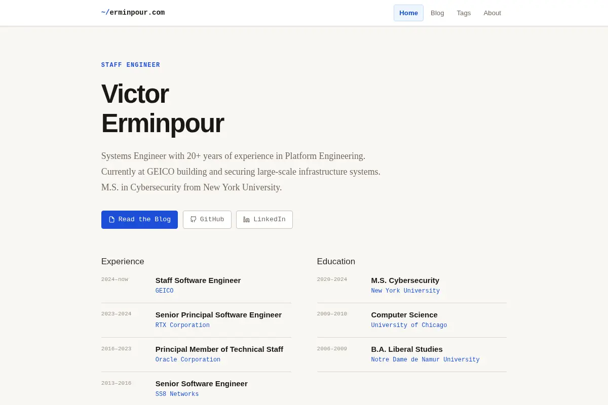Open the About page
Viewport: 608px width, 405px height.
(492, 13)
